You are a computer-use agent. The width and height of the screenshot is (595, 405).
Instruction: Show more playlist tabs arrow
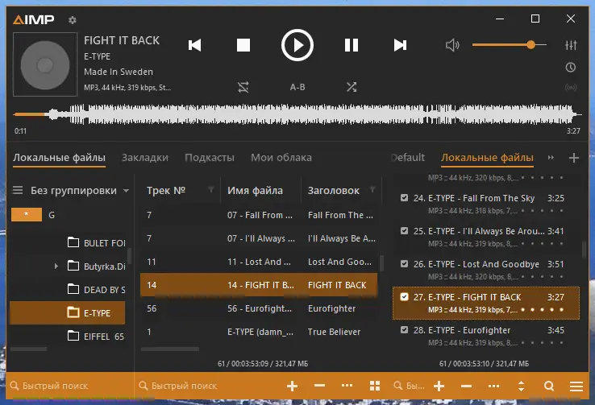tap(551, 158)
